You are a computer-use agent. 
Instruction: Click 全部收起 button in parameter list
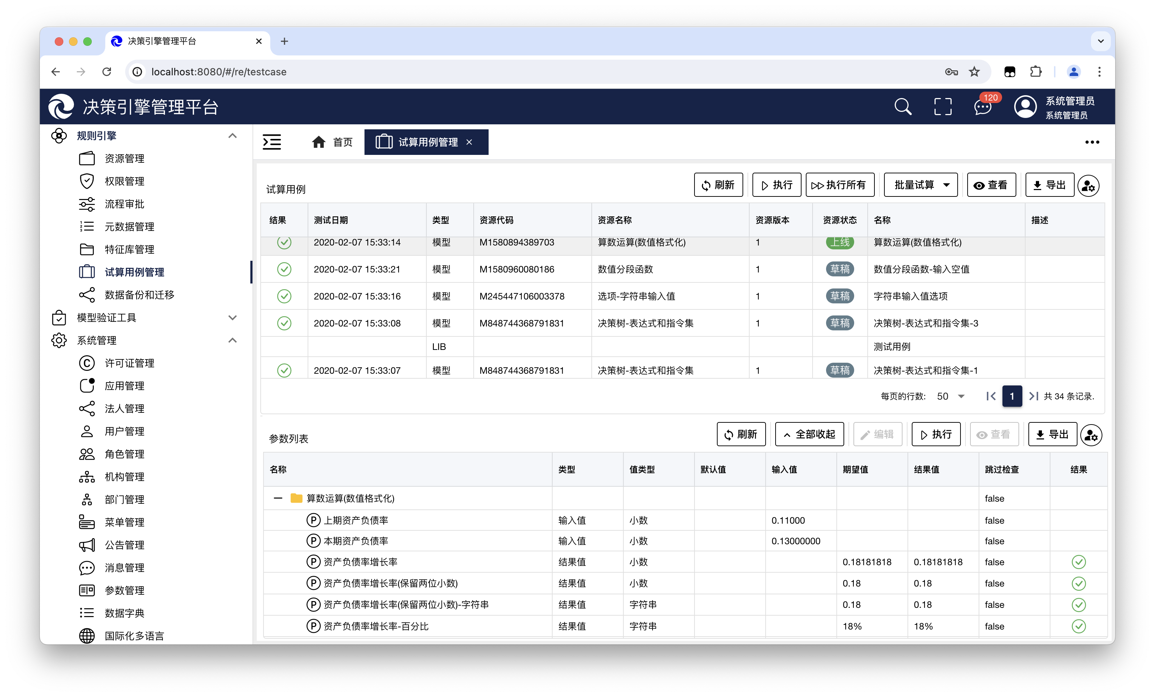809,434
